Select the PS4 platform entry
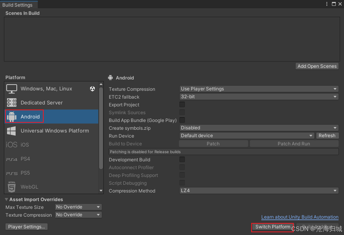This screenshot has height=235, width=344. [51, 159]
